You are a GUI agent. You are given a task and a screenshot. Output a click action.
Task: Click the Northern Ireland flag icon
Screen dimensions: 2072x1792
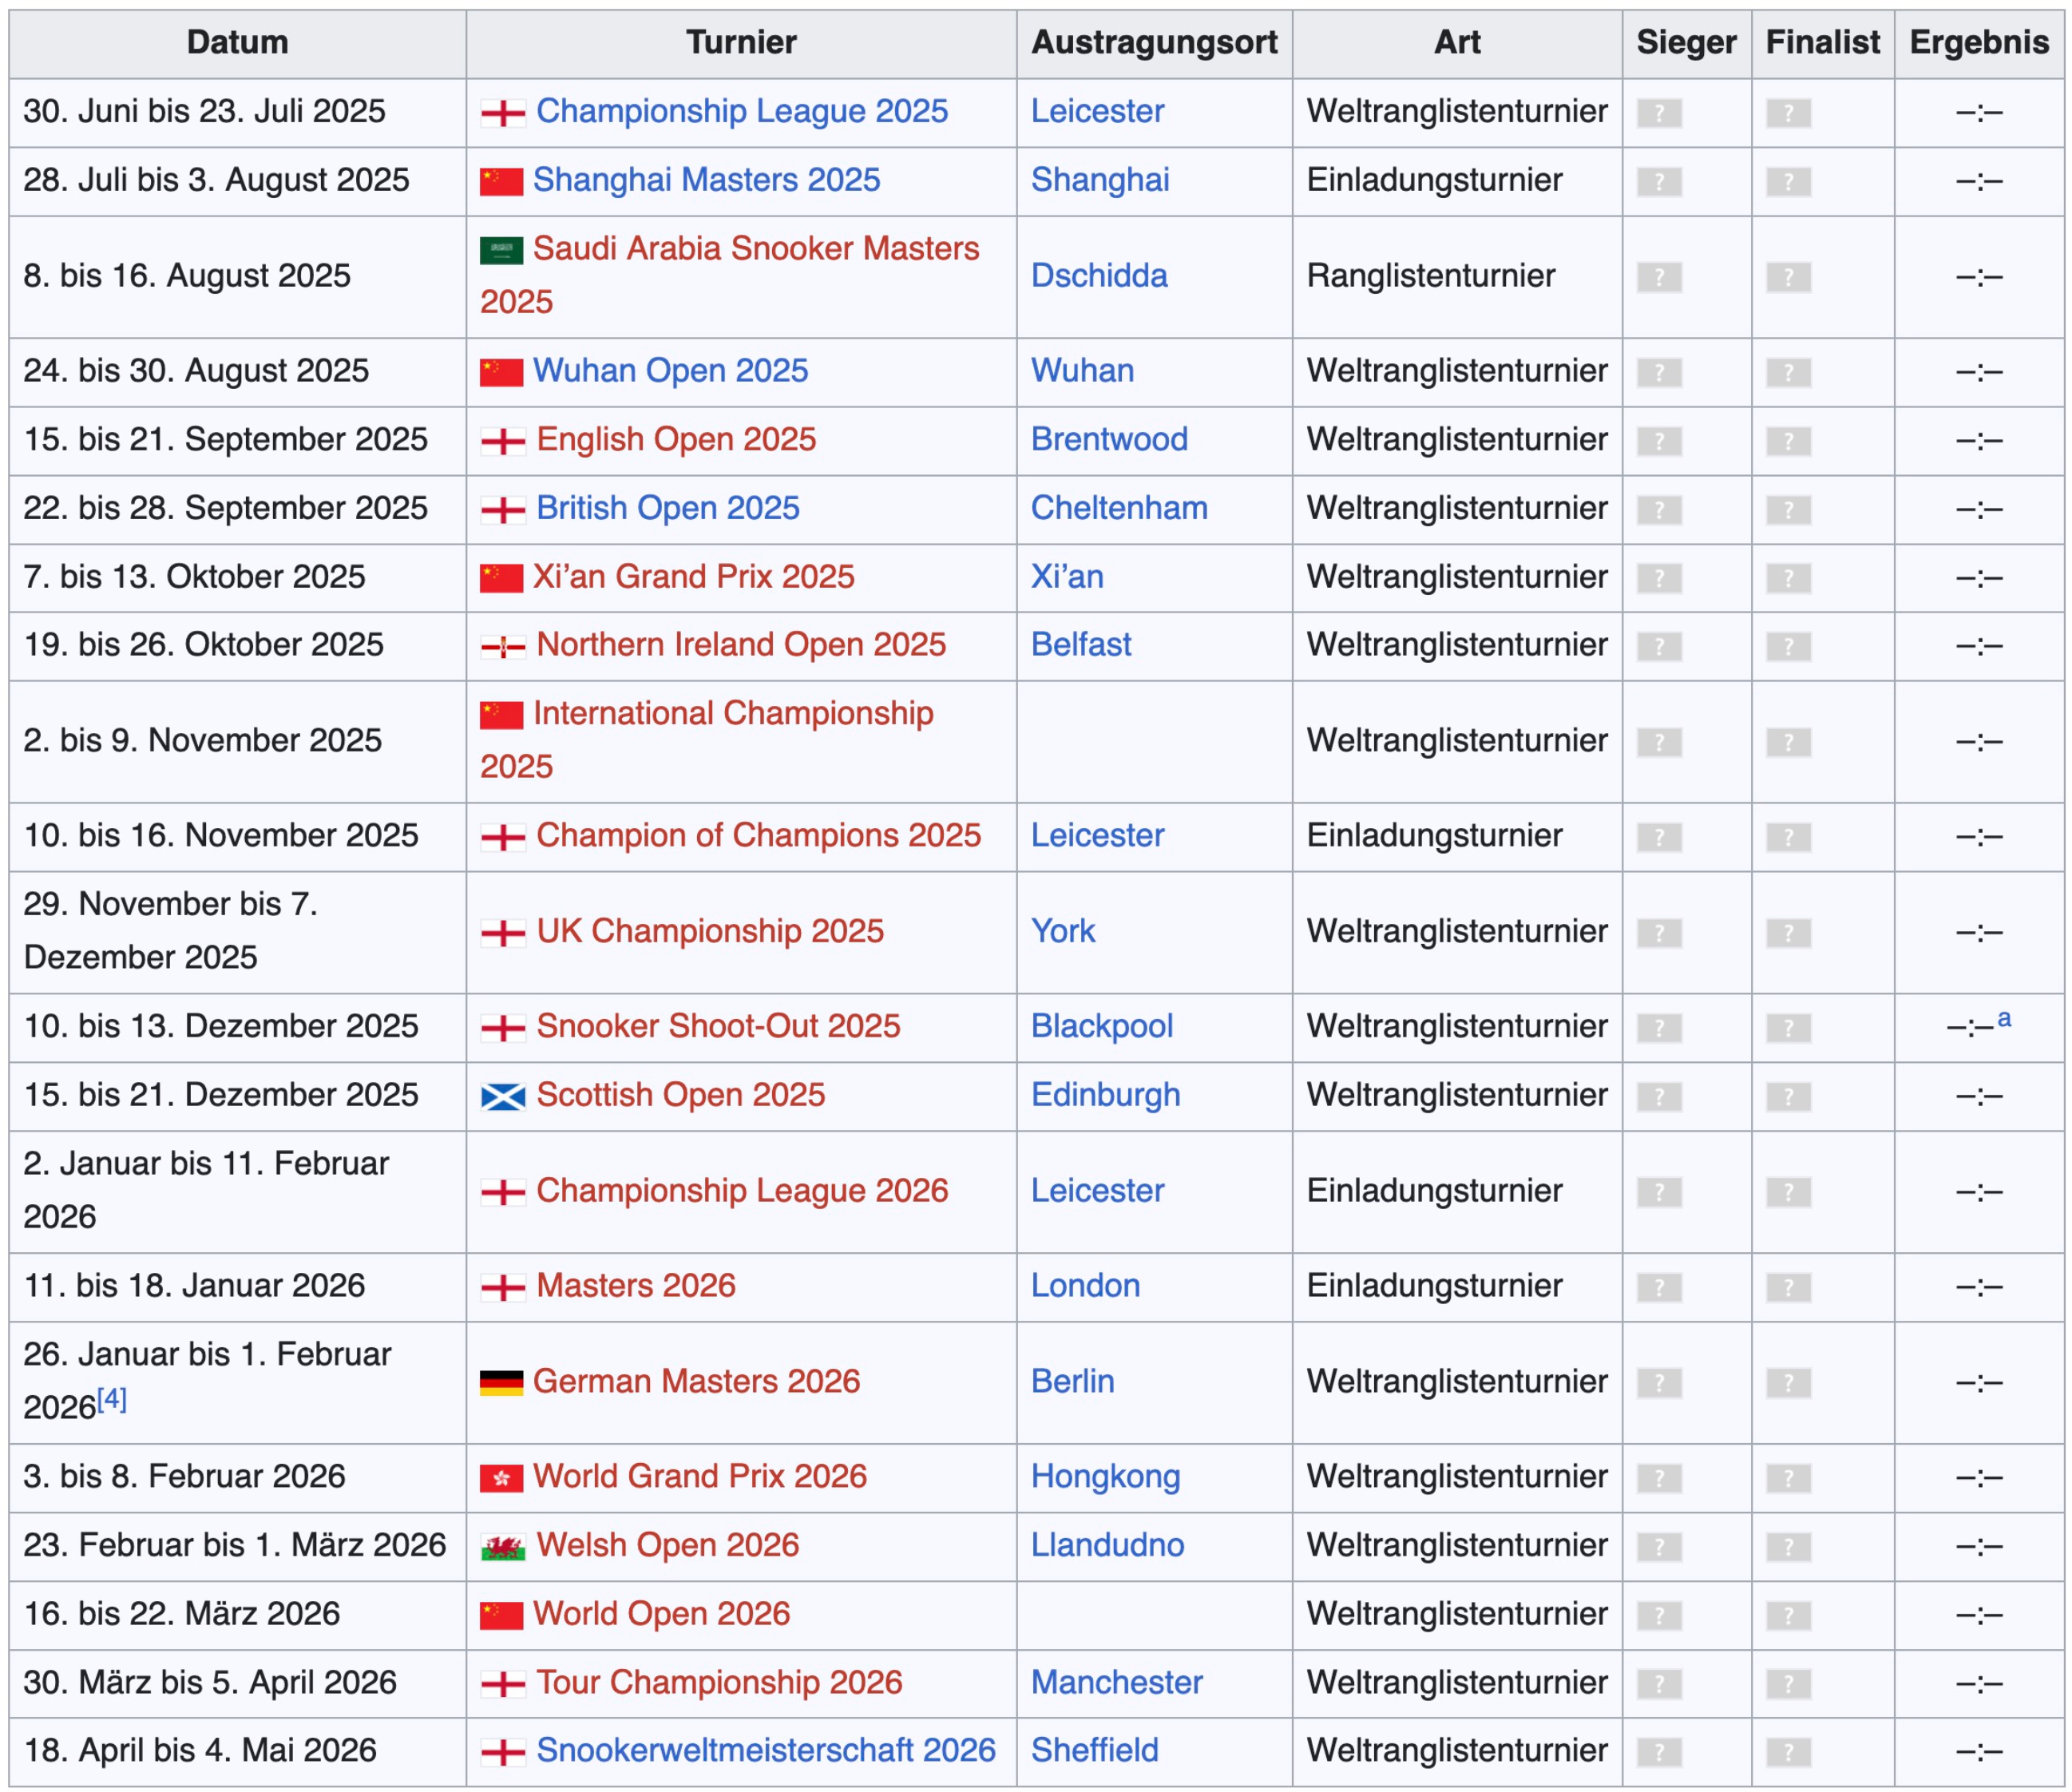(x=502, y=647)
